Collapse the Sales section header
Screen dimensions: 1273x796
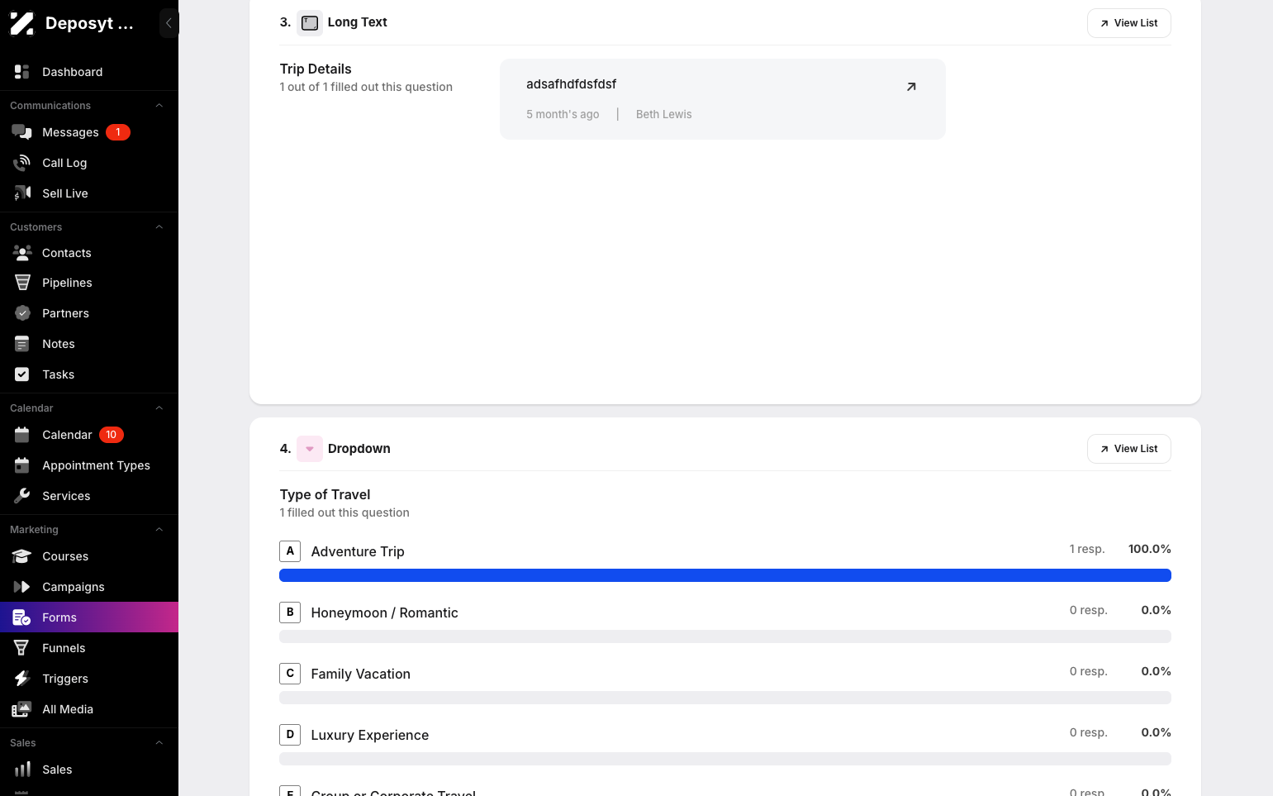(x=159, y=743)
